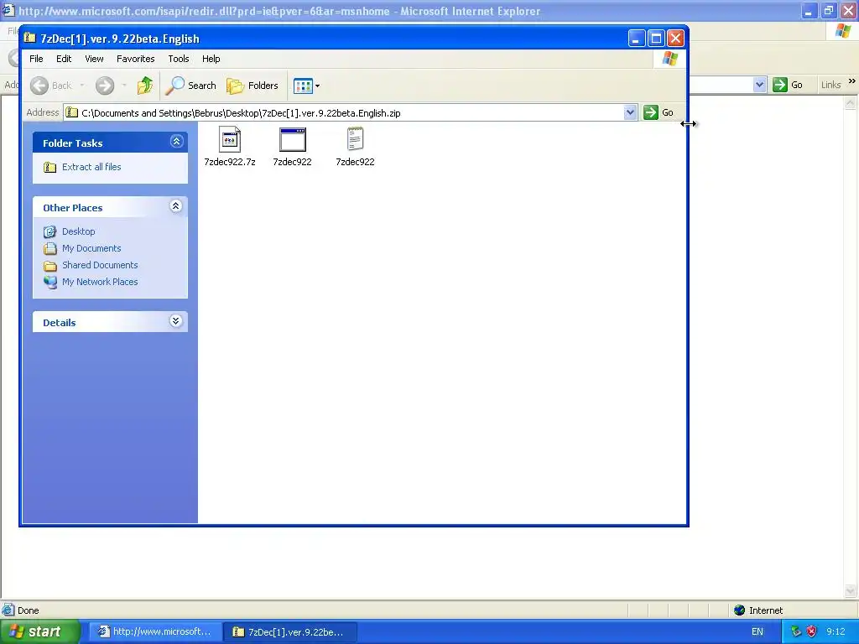Open My Network Places link
The height and width of the screenshot is (644, 859).
click(100, 282)
